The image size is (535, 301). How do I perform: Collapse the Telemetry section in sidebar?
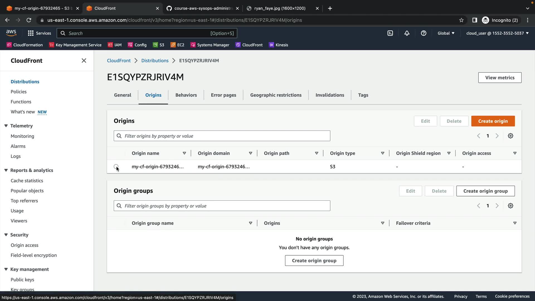tap(6, 126)
